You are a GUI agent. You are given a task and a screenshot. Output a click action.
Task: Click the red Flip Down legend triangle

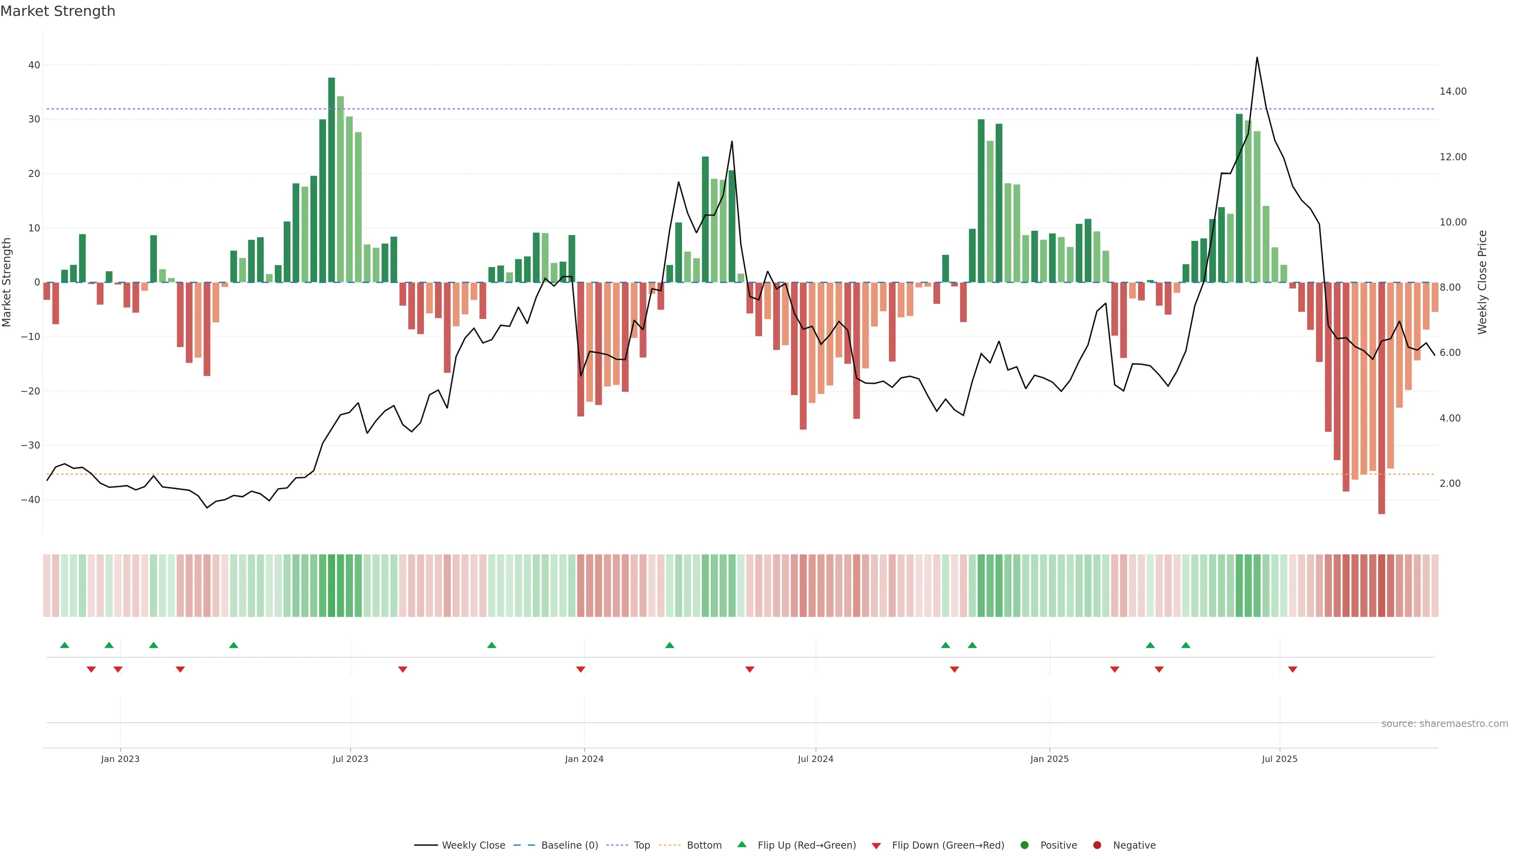click(876, 846)
